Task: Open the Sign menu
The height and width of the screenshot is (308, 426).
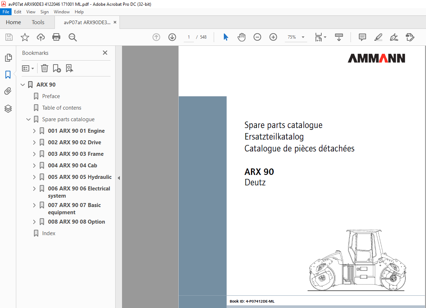Action: [x=44, y=12]
